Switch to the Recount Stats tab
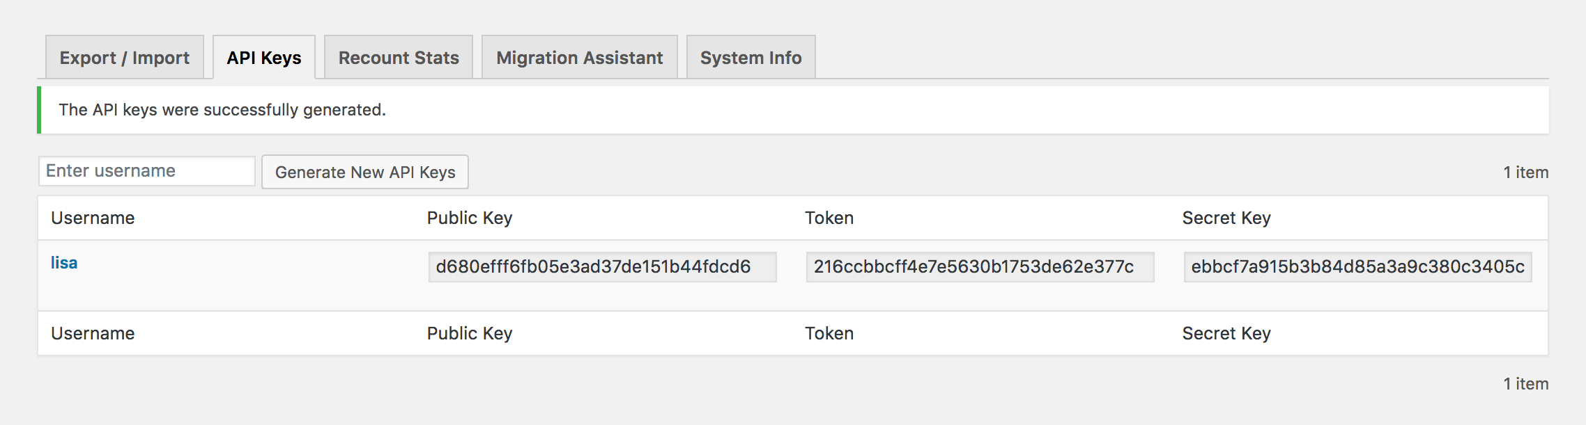The width and height of the screenshot is (1586, 425). coord(399,57)
